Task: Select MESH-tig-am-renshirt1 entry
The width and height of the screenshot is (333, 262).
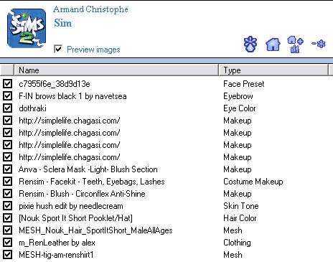Action: [56, 255]
